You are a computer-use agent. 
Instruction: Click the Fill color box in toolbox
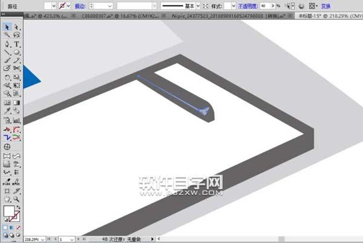click(9, 211)
